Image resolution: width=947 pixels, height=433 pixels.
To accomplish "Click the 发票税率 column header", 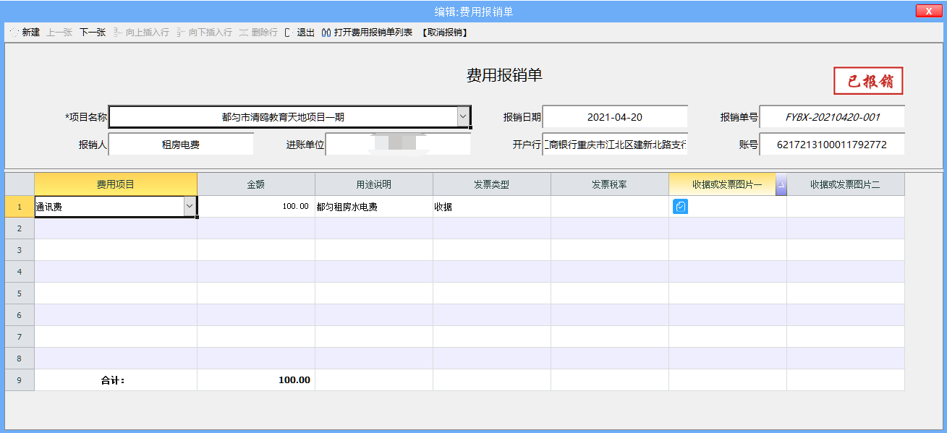I will pos(610,184).
